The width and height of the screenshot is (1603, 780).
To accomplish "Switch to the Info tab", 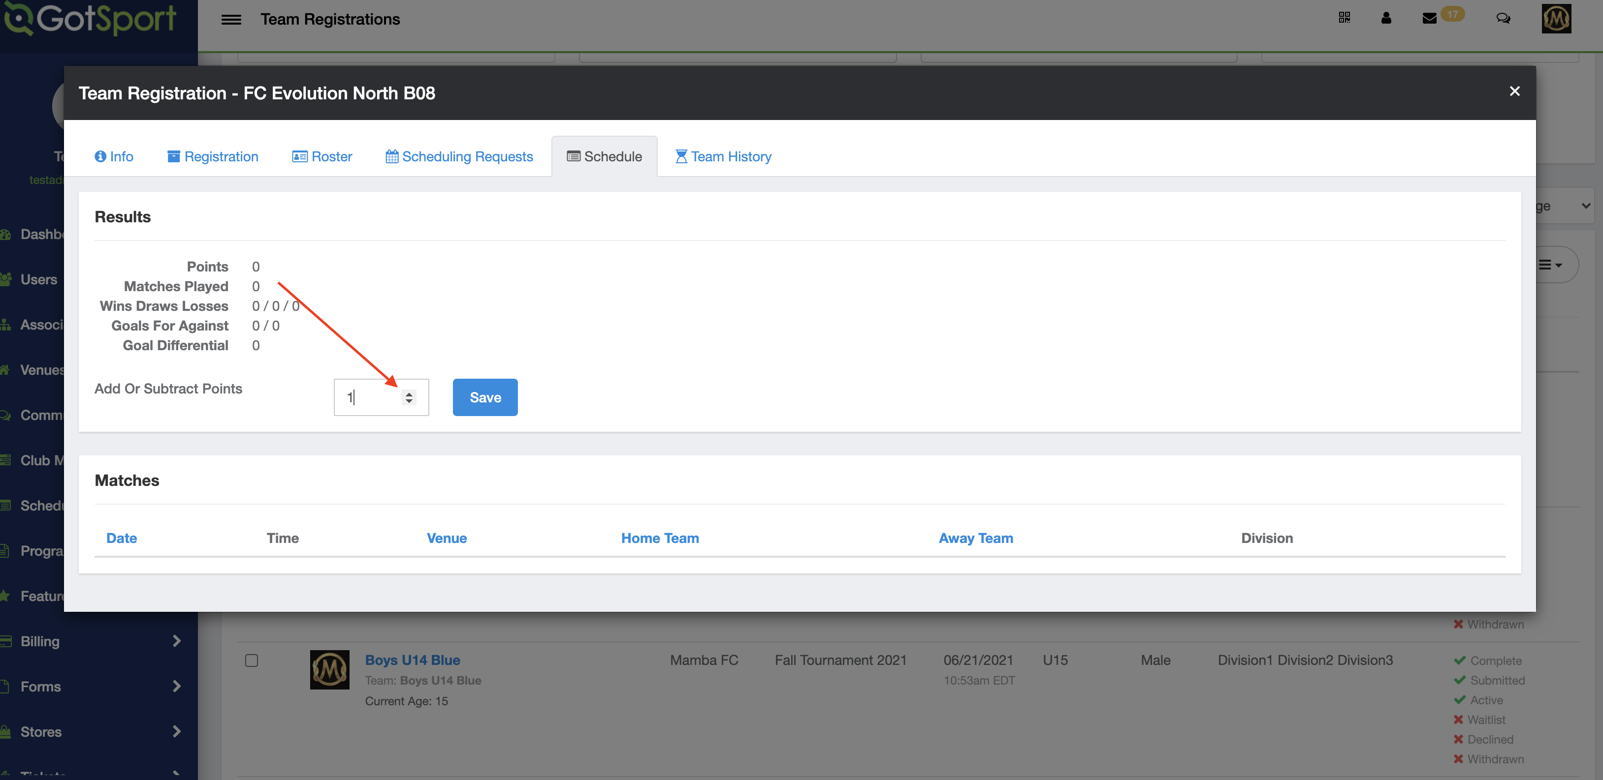I will pyautogui.click(x=114, y=156).
